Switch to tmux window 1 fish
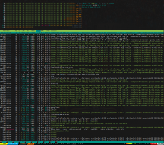This screenshot has height=145, width=164. (x=23, y=144)
